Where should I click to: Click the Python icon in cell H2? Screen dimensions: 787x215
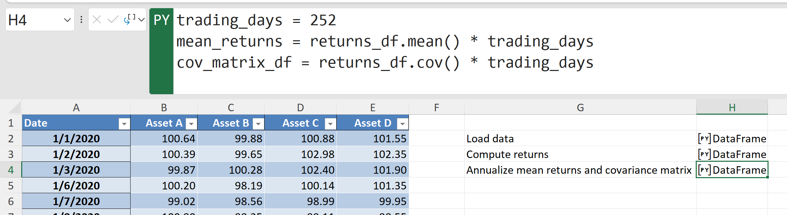click(x=704, y=139)
